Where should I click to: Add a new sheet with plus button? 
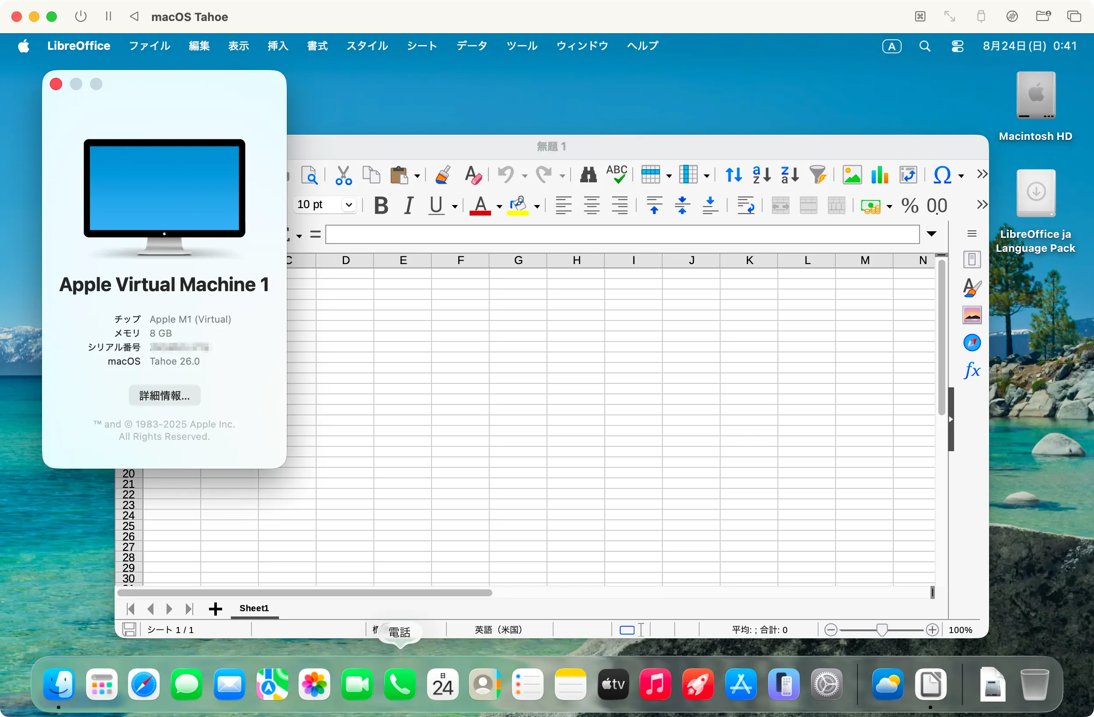click(x=215, y=609)
